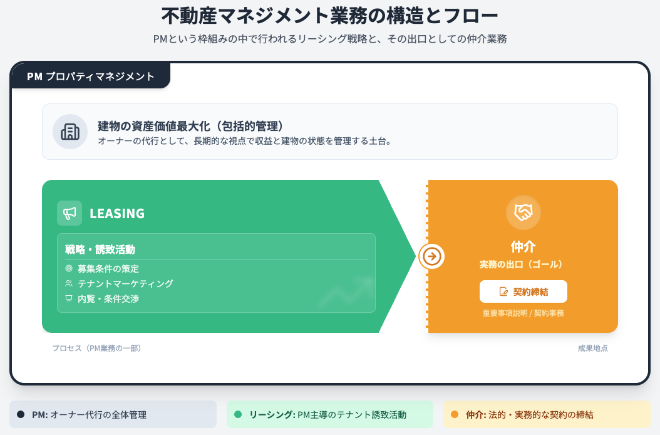Click the screen icon beside 内覧・条件交渉
Viewport: 660px width, 435px height.
pyautogui.click(x=69, y=298)
